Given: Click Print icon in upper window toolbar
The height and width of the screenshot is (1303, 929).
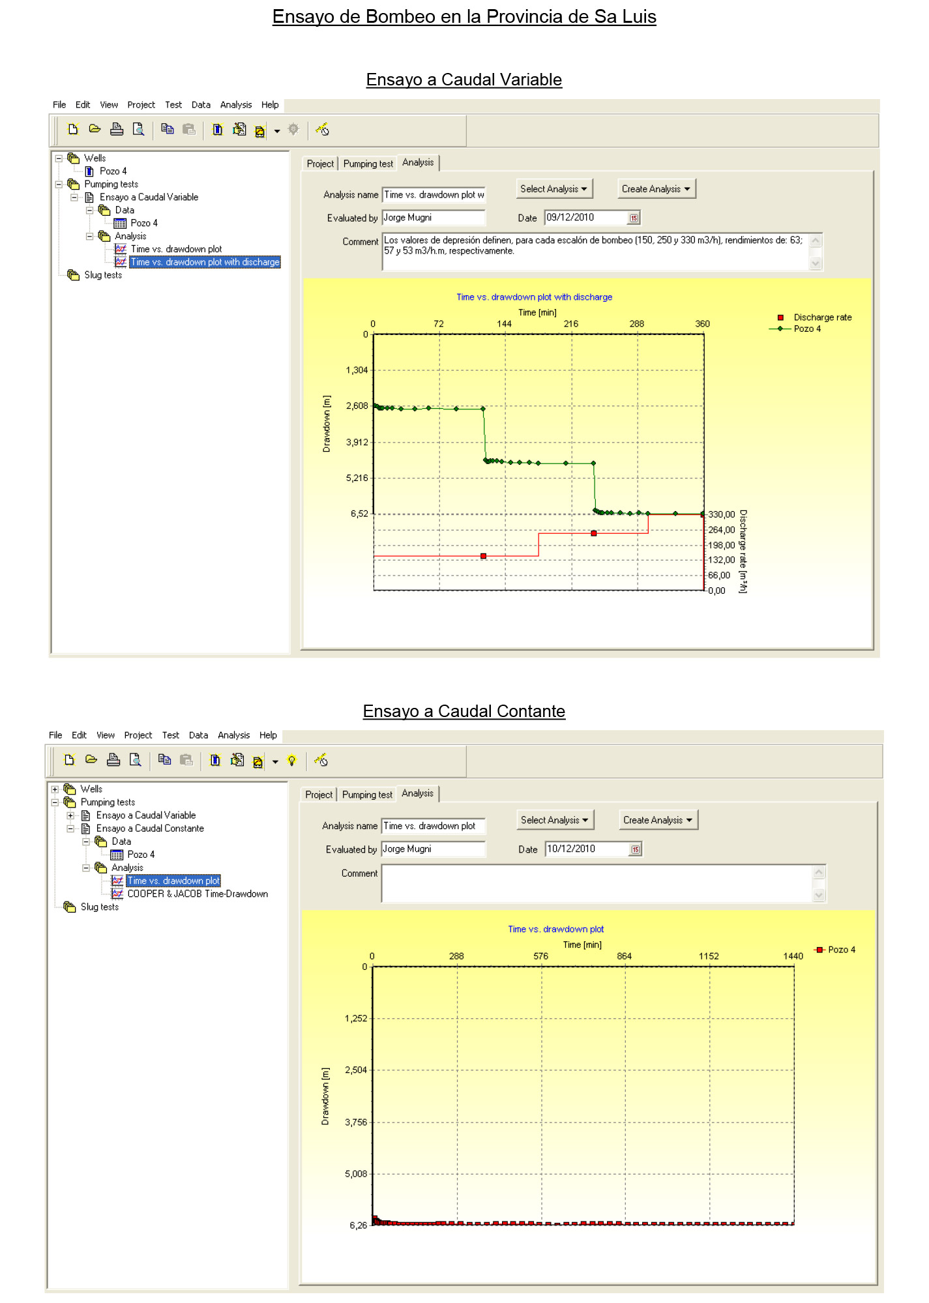Looking at the screenshot, I should (117, 129).
